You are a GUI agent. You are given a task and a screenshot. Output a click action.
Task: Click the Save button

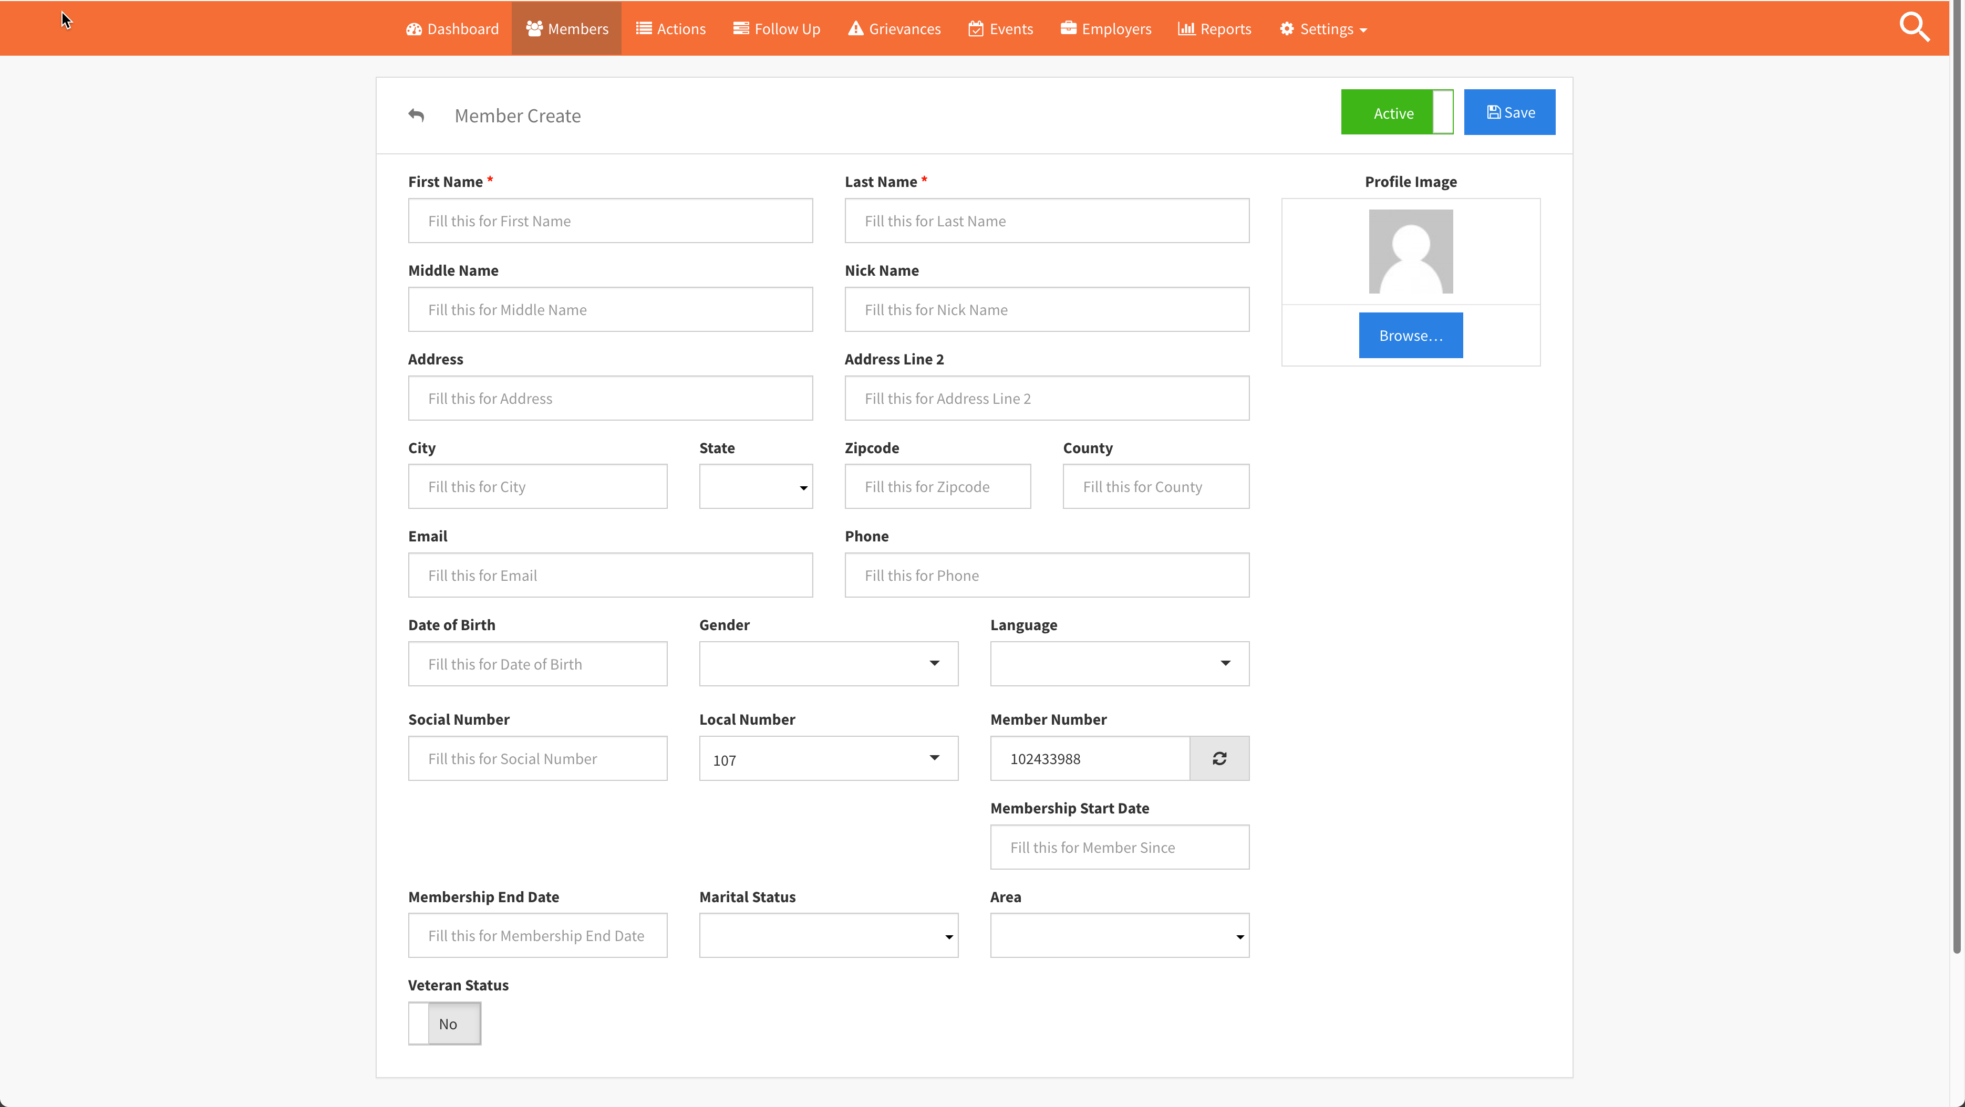click(x=1509, y=112)
